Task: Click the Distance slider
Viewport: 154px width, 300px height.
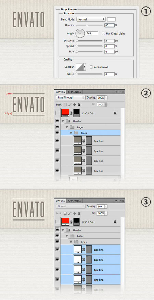Action: point(89,41)
